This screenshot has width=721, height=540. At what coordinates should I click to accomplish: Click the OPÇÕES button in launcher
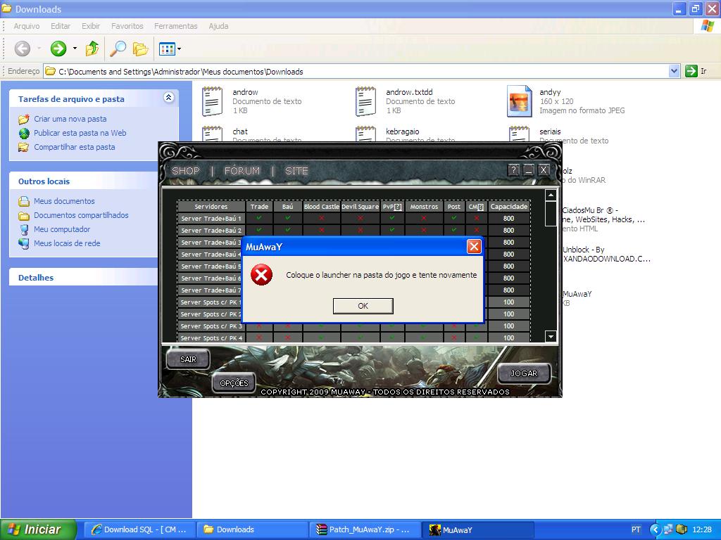click(x=234, y=383)
